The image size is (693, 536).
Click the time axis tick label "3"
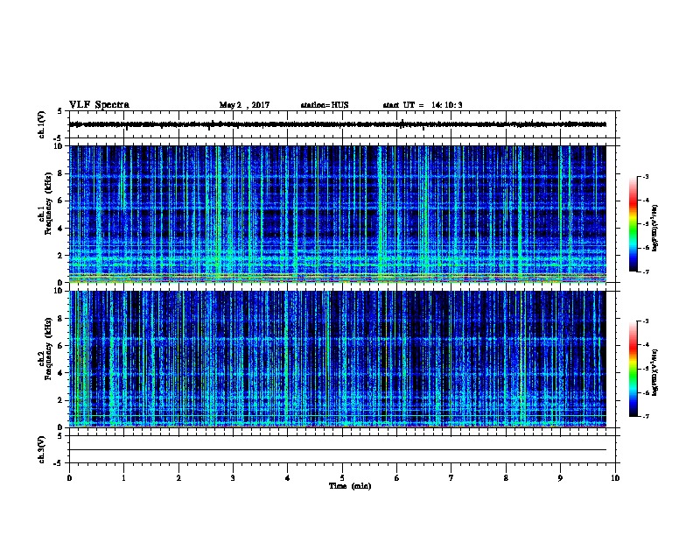[233, 478]
